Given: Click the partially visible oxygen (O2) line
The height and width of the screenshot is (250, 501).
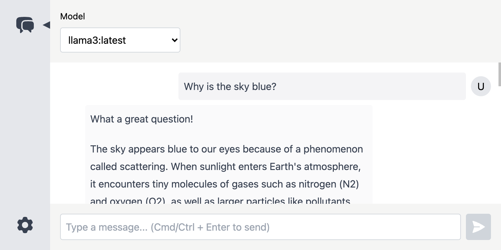Looking at the screenshot, I should pos(220,200).
